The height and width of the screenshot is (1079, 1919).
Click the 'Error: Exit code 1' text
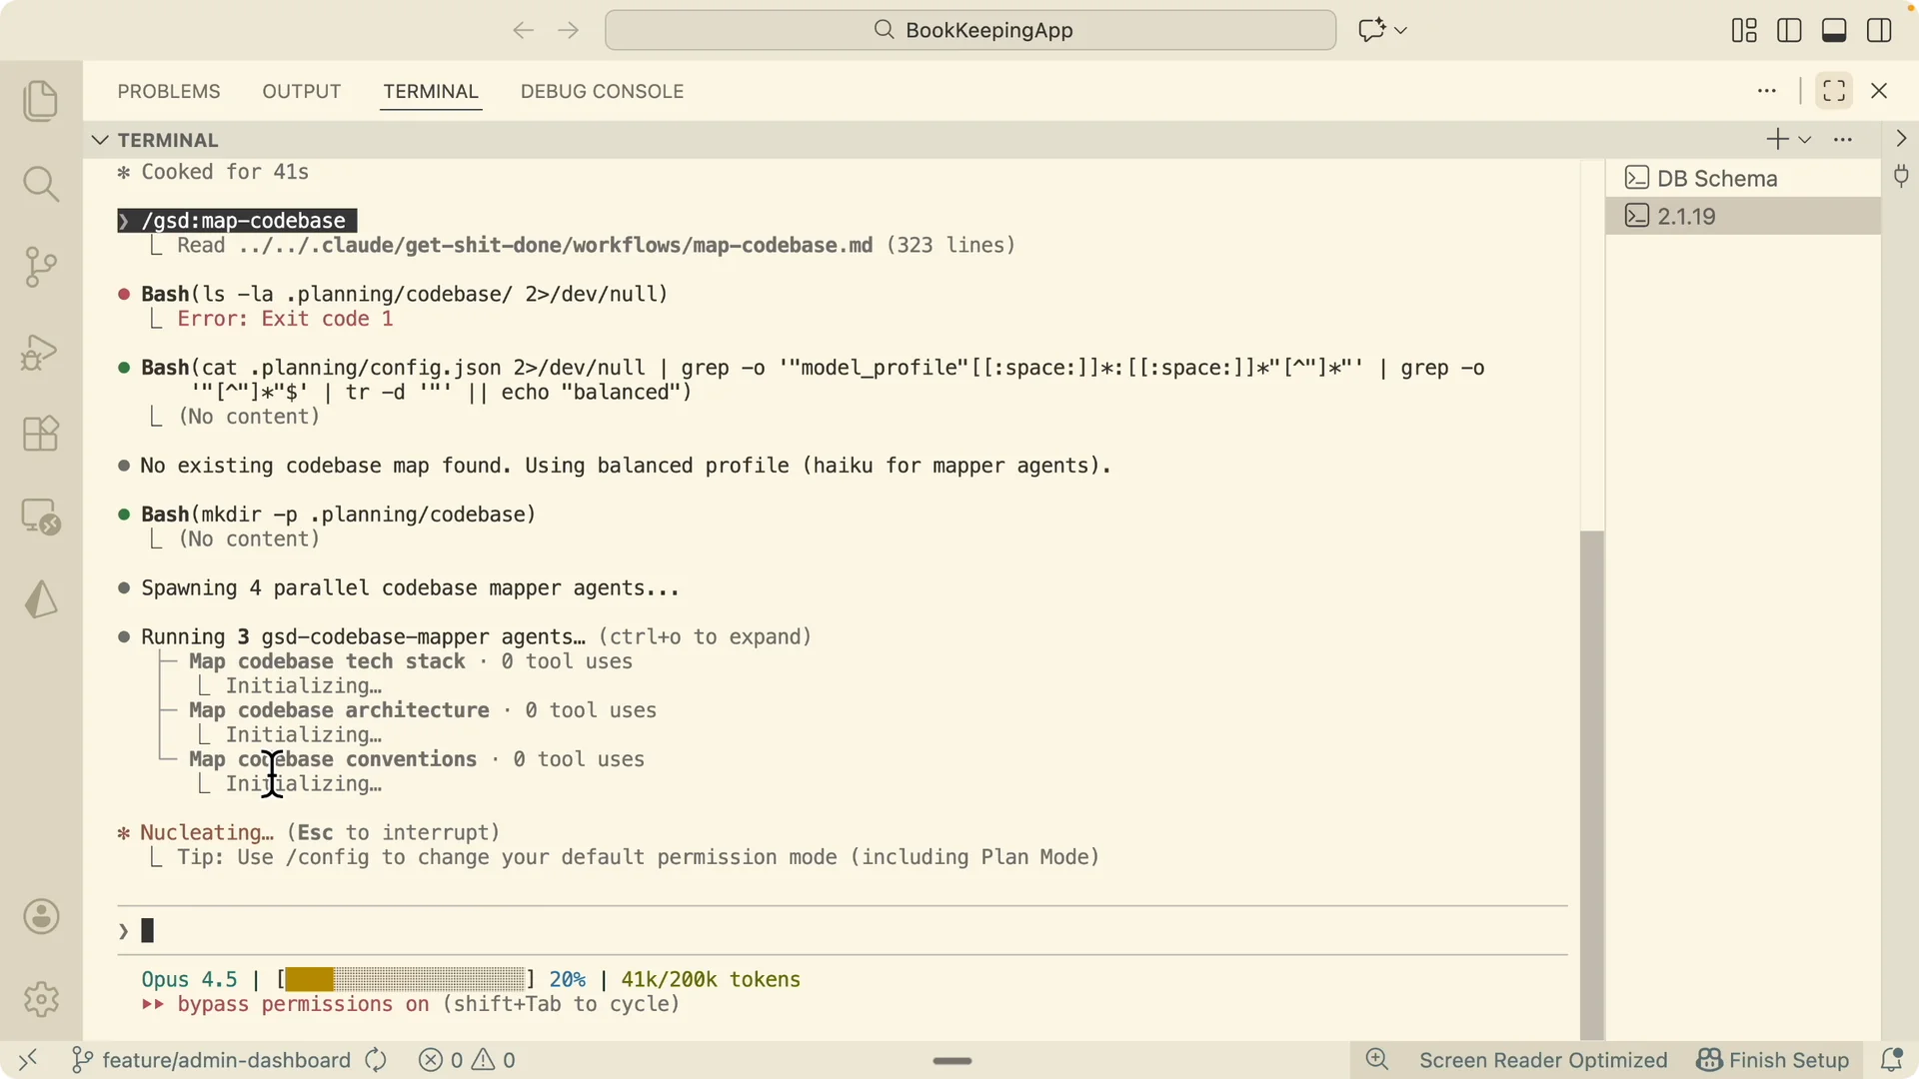point(285,319)
